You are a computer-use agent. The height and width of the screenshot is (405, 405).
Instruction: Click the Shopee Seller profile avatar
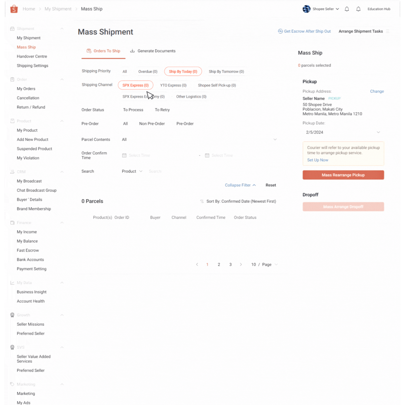click(306, 9)
